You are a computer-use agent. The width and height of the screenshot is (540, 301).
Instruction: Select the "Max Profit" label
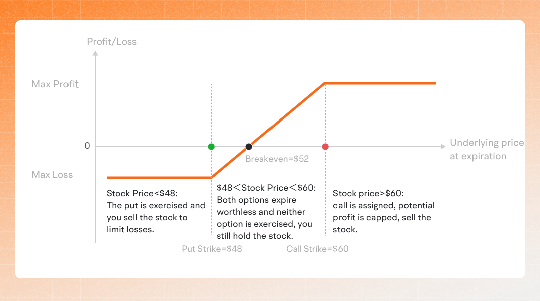[55, 84]
